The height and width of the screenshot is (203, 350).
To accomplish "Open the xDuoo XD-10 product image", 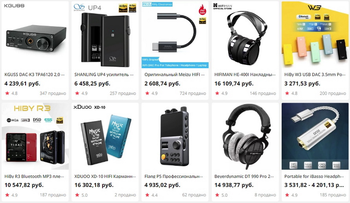I will (x=105, y=136).
